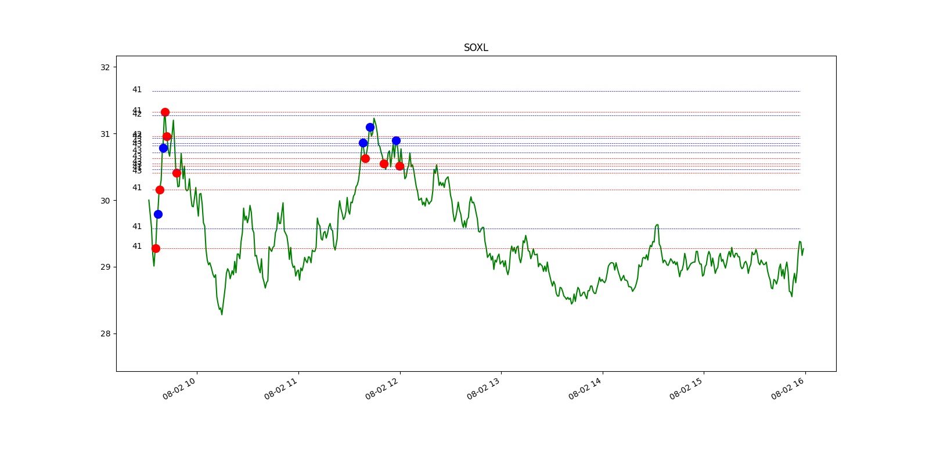This screenshot has width=929, height=464.
Task: Click the topmost 41 level label
Action: coord(137,90)
